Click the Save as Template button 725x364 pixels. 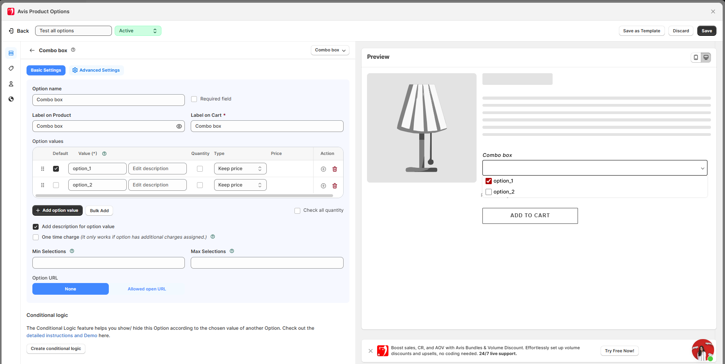[641, 31]
